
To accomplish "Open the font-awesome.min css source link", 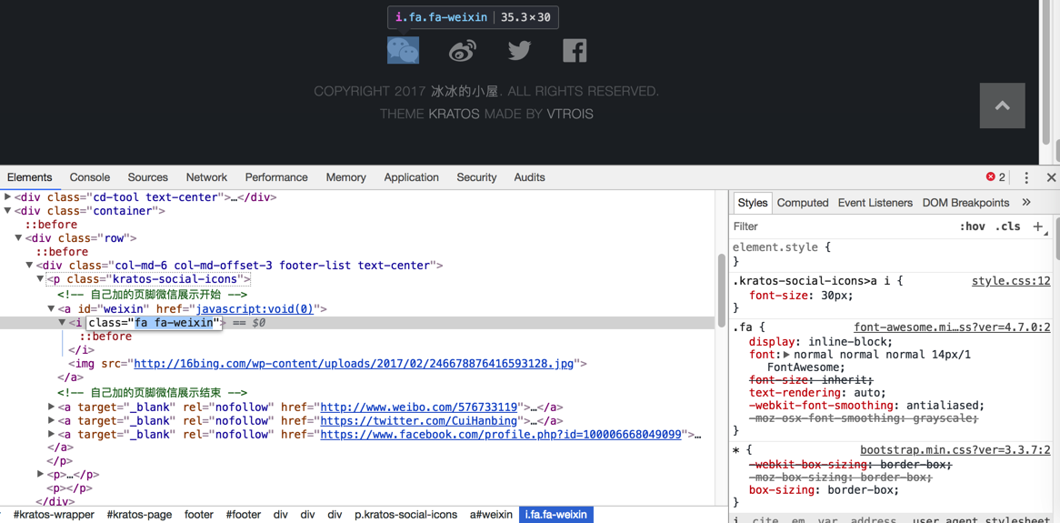I will pos(952,327).
